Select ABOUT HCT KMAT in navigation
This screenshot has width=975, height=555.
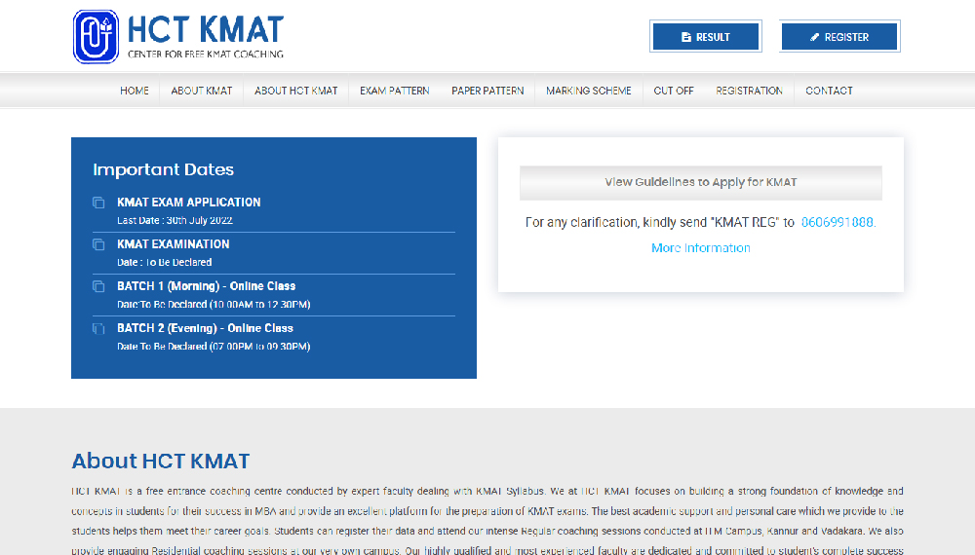tap(295, 91)
